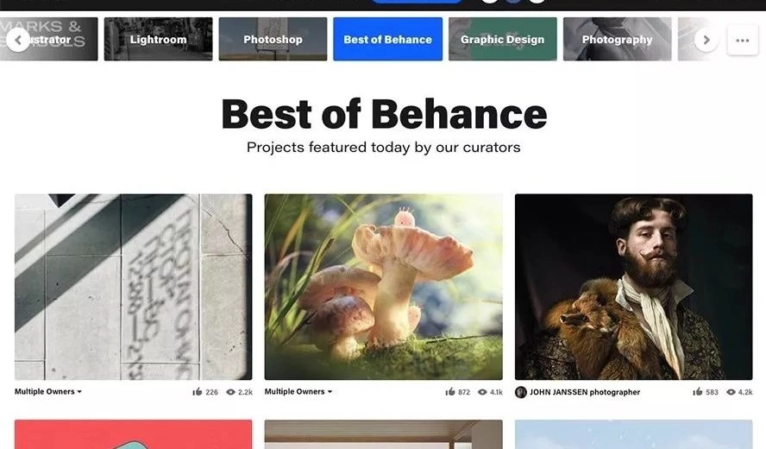Open the Graphic Design category tab
The width and height of the screenshot is (766, 449).
pos(502,40)
